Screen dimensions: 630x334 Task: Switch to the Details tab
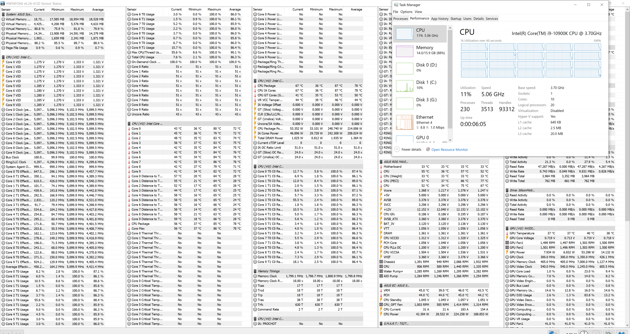tap(478, 19)
